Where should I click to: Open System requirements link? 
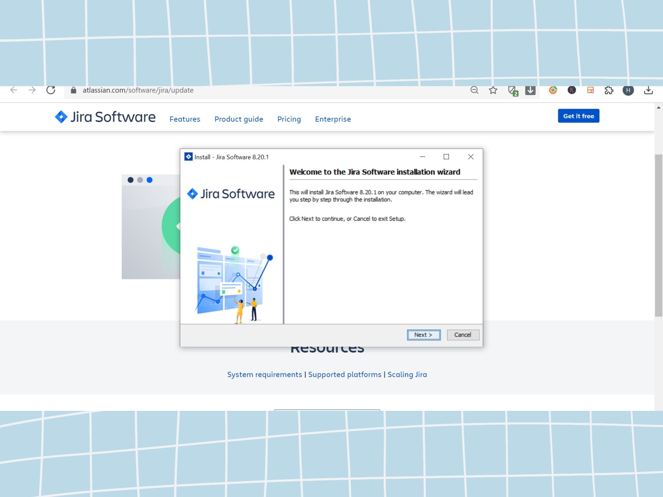265,374
